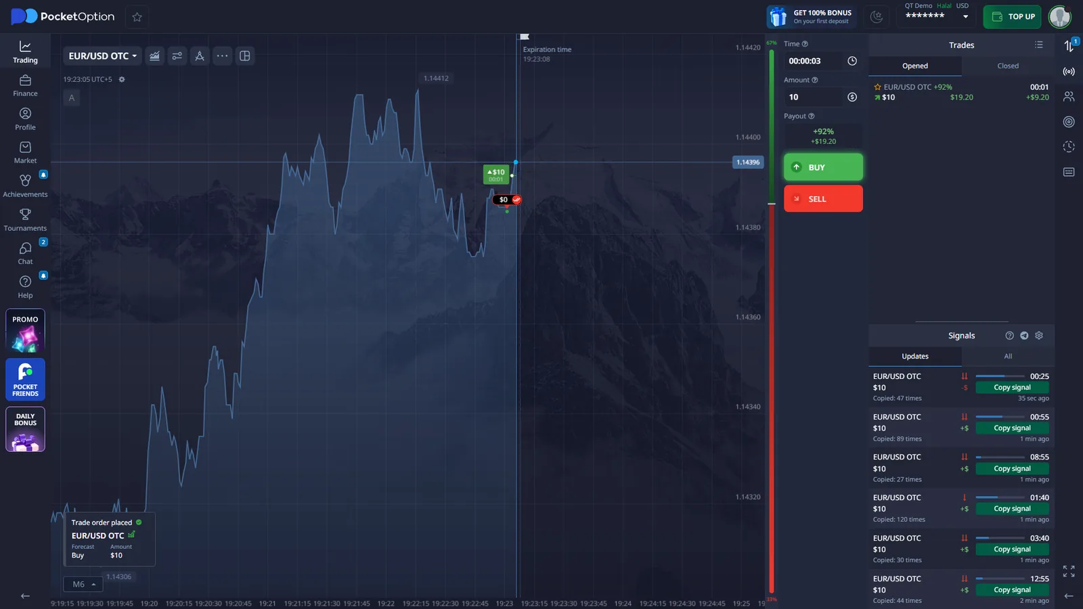Collapse the right panel arrow
This screenshot has height=609, width=1083.
point(1069,596)
